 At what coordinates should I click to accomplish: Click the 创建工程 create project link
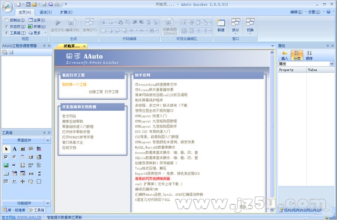pos(96,92)
